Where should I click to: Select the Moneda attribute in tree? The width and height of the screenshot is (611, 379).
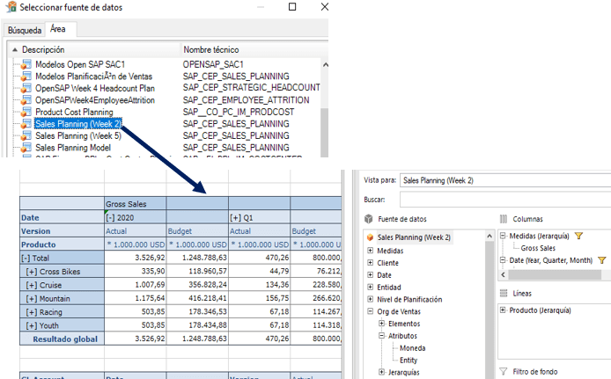[413, 348]
